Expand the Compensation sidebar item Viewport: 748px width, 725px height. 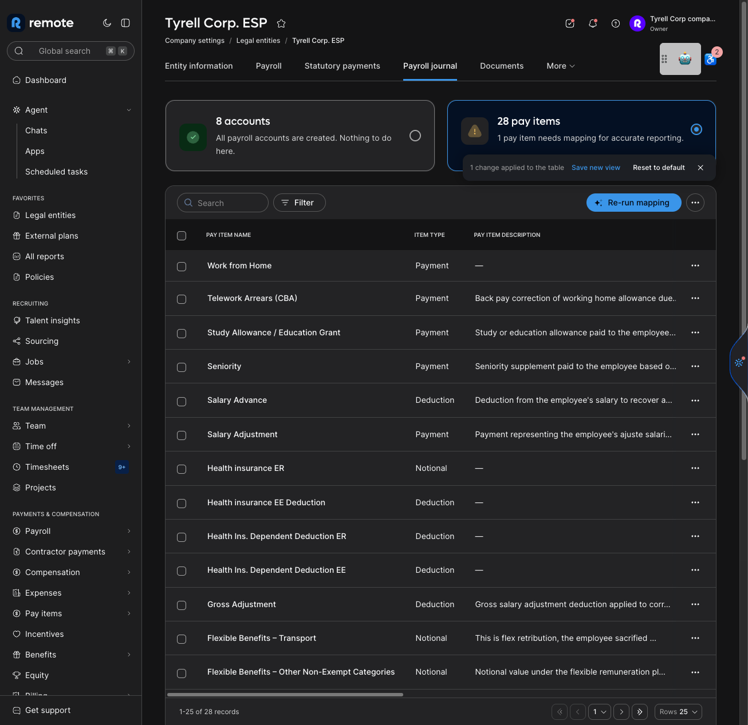click(129, 572)
